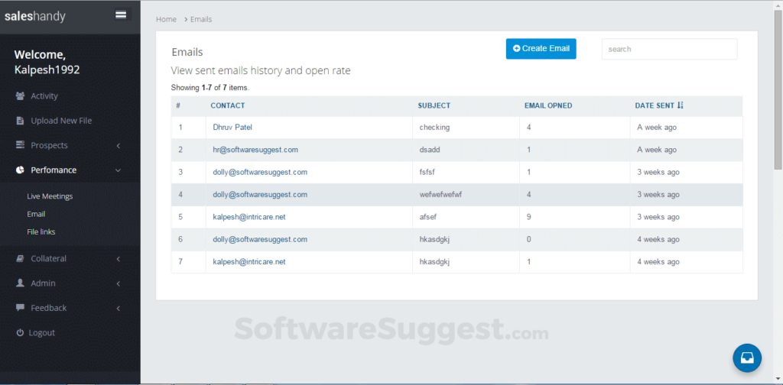Click the Collateral book icon
Viewport: 783px width, 385px height.
pyautogui.click(x=21, y=259)
